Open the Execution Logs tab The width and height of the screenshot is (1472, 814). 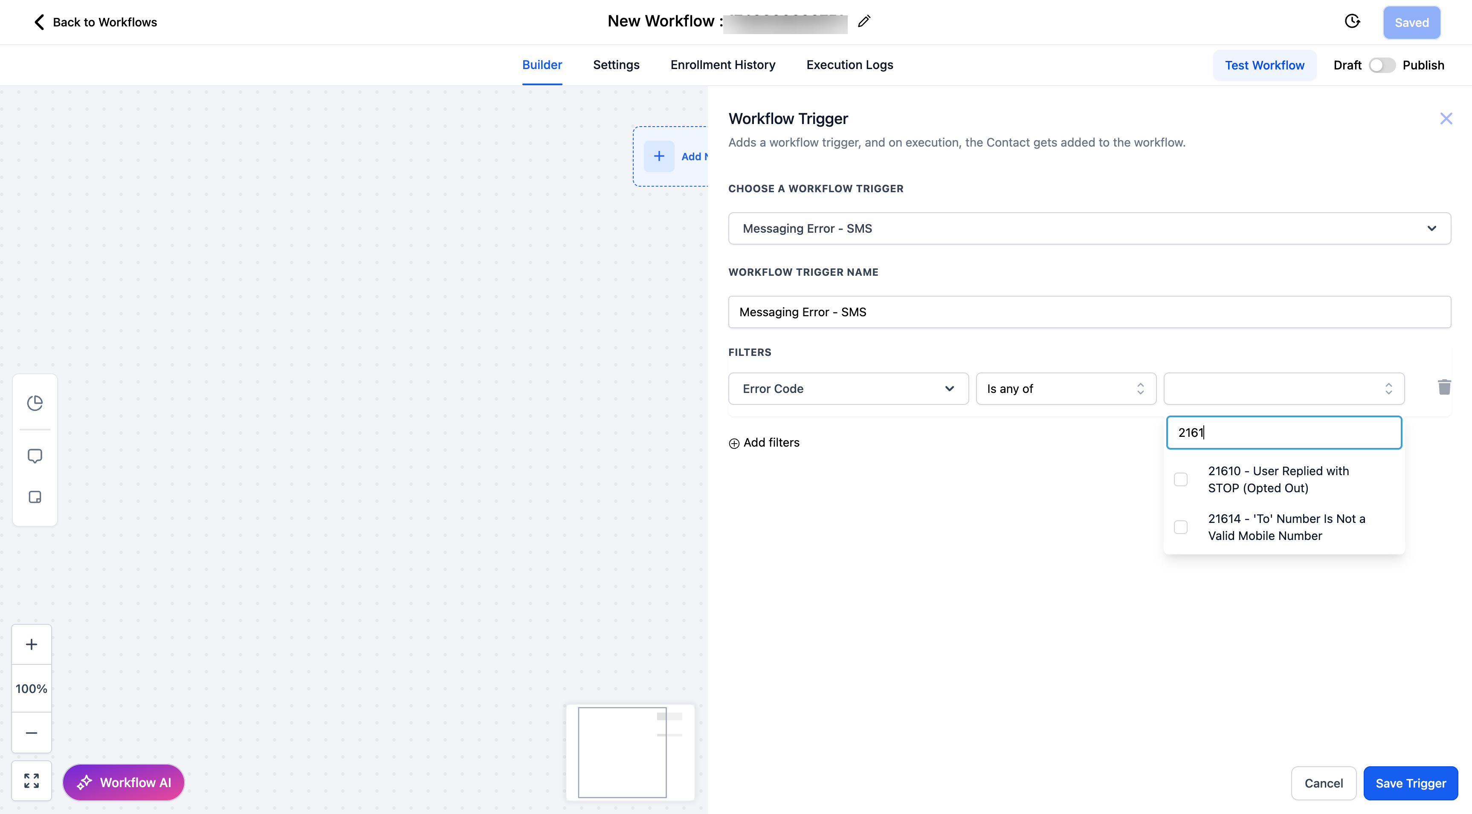(849, 65)
